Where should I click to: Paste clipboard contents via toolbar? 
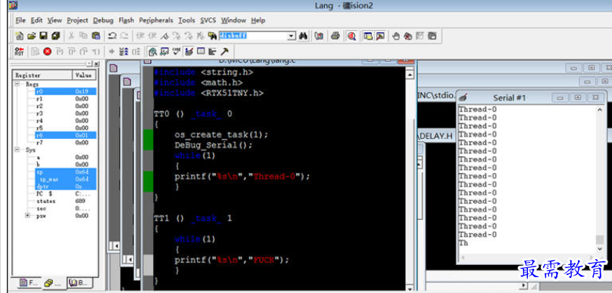coord(95,35)
